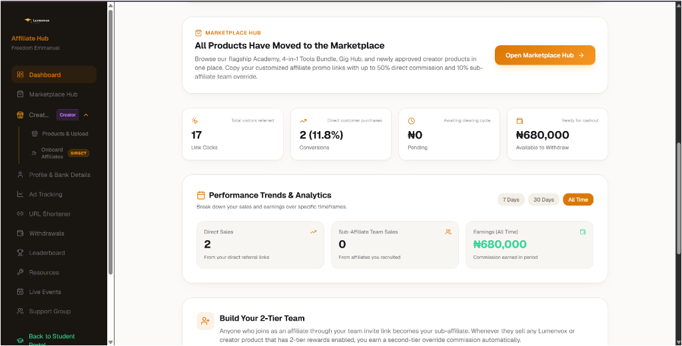Collapse the Creator section chevron
The height and width of the screenshot is (346, 682).
pyautogui.click(x=86, y=114)
